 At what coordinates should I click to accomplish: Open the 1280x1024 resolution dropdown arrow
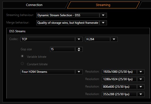(x=141, y=79)
